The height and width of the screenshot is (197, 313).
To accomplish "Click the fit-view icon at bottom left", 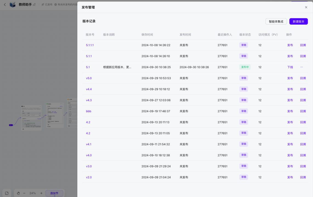I will coord(7,193).
